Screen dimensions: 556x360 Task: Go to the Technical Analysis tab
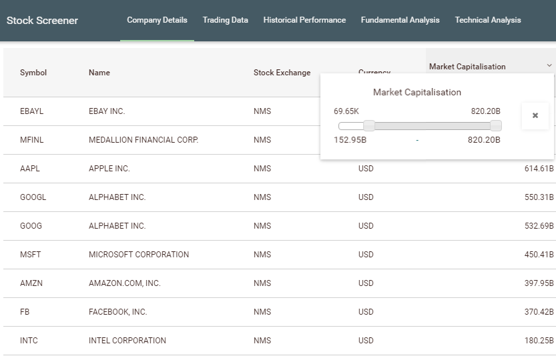[x=487, y=20]
